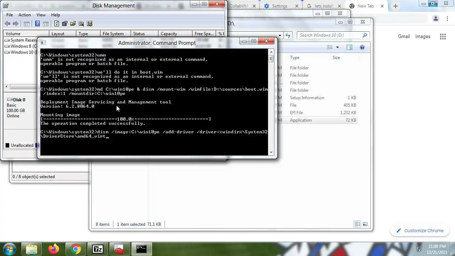Select the Application file row of 72 KB
Screen dimensions: 455x256
pos(317,120)
